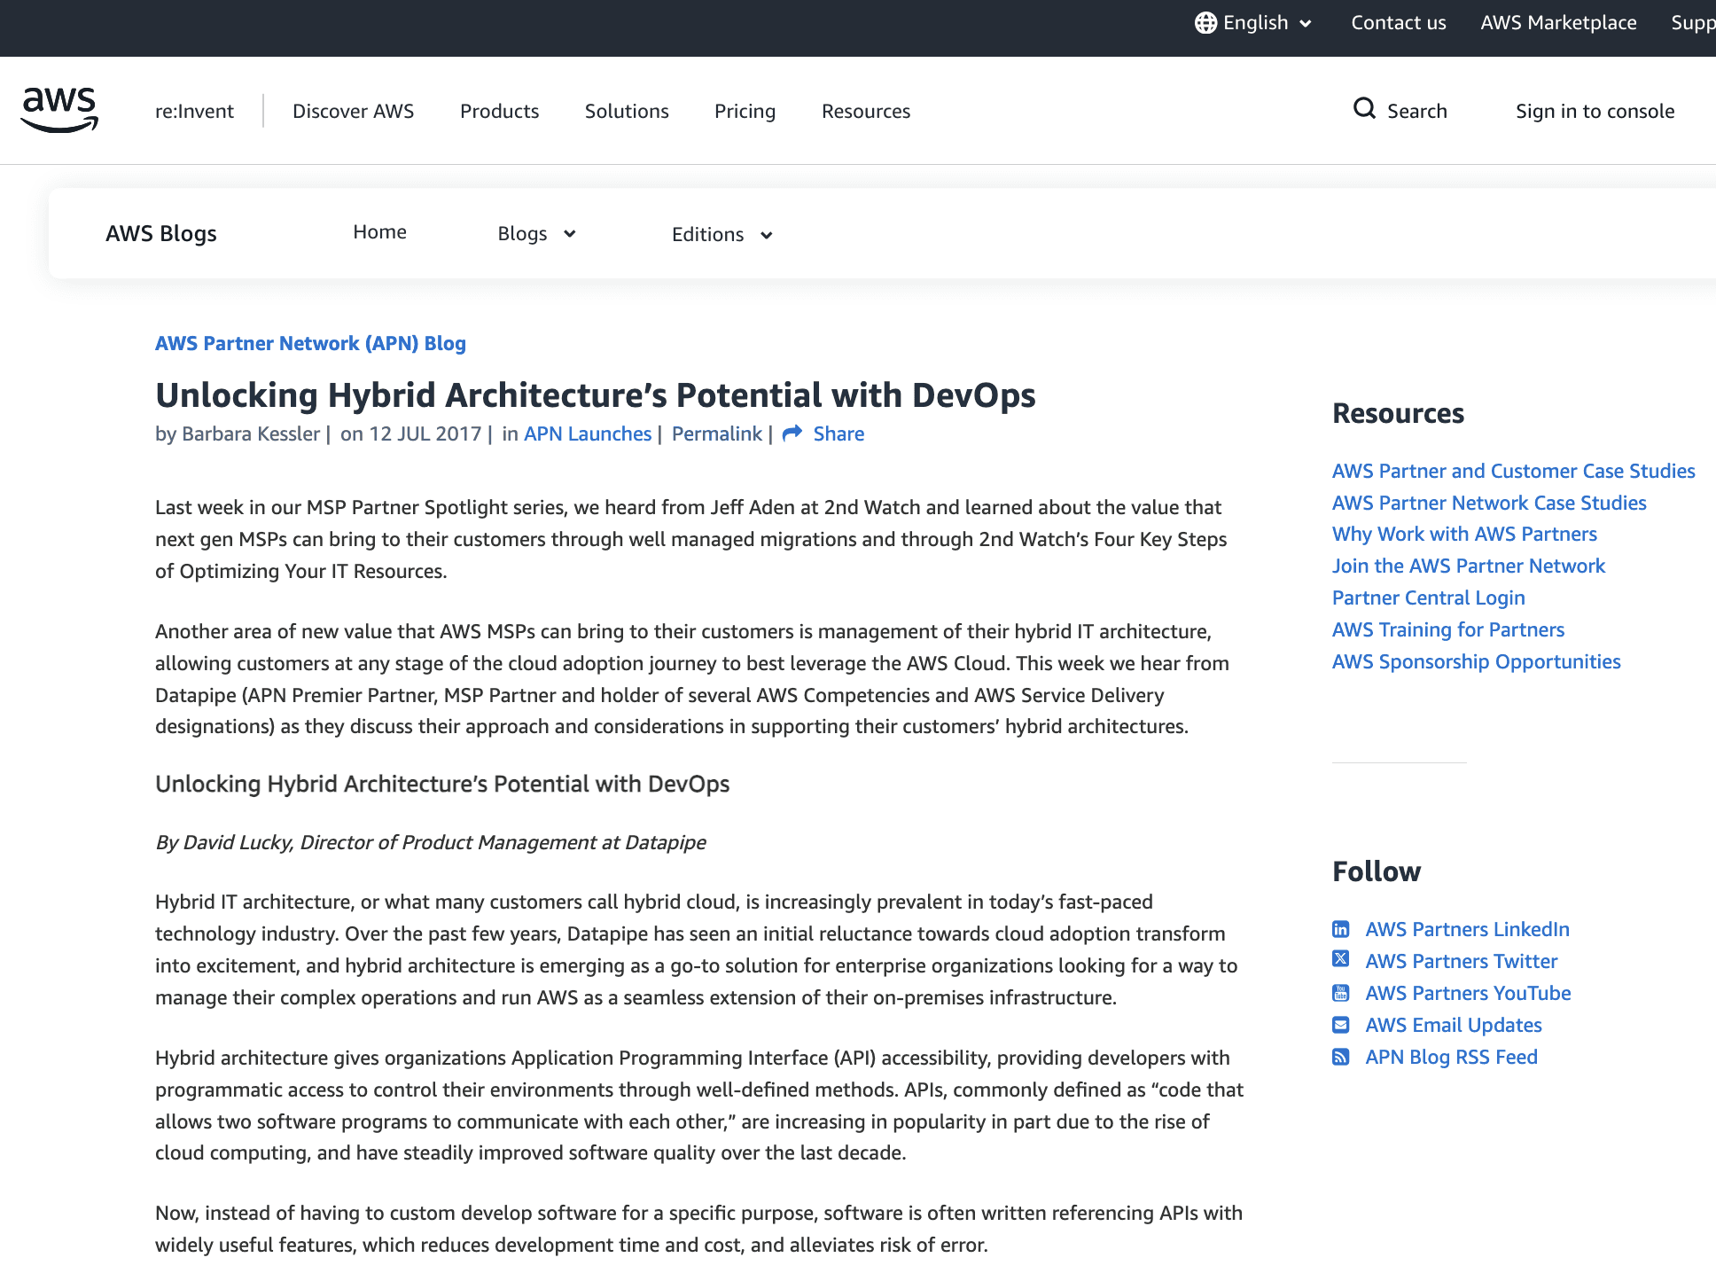The height and width of the screenshot is (1281, 1716).
Task: Open AWS Partner Network Case Studies
Action: coord(1489,503)
